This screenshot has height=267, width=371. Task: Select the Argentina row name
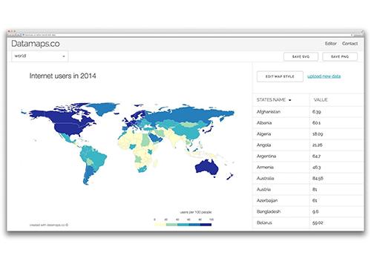click(x=266, y=156)
